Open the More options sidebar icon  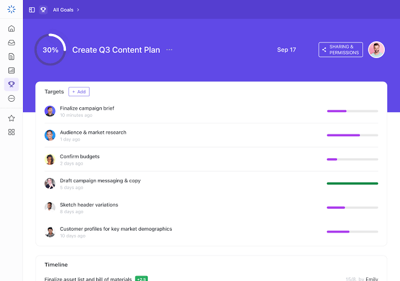[x=11, y=98]
